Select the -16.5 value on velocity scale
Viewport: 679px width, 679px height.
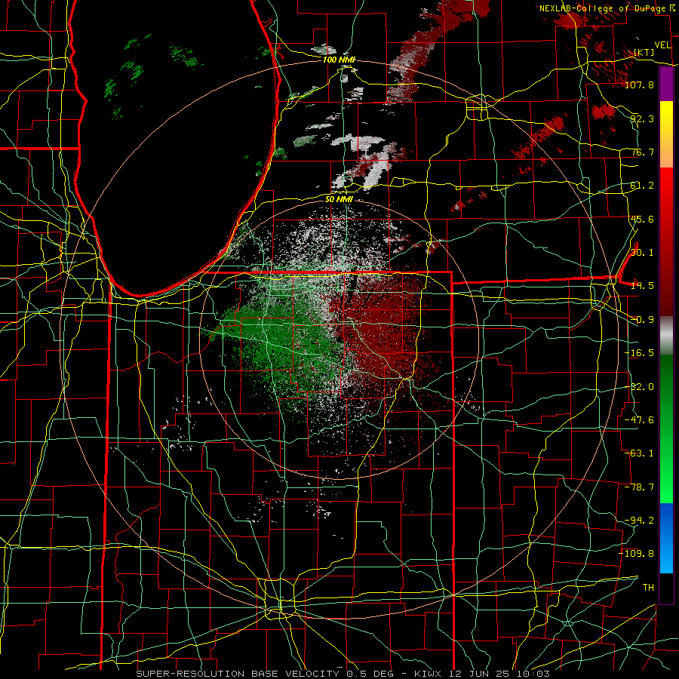pyautogui.click(x=639, y=353)
